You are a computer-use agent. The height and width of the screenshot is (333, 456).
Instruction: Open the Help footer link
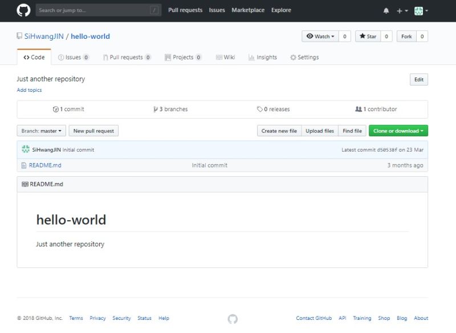(164, 318)
